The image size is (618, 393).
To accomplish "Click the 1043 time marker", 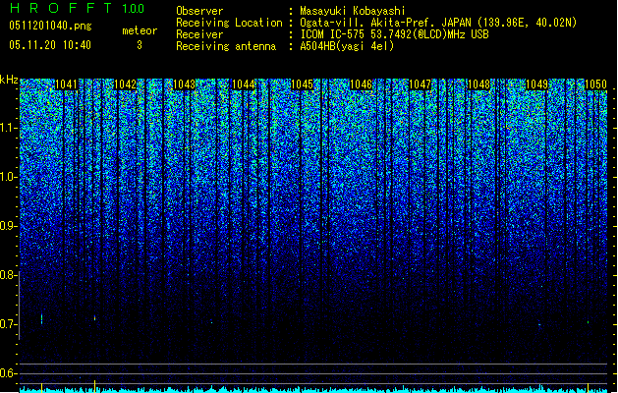I will pyautogui.click(x=184, y=84).
